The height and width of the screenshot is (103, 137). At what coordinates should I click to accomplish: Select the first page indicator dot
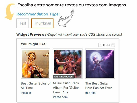tap(104, 45)
